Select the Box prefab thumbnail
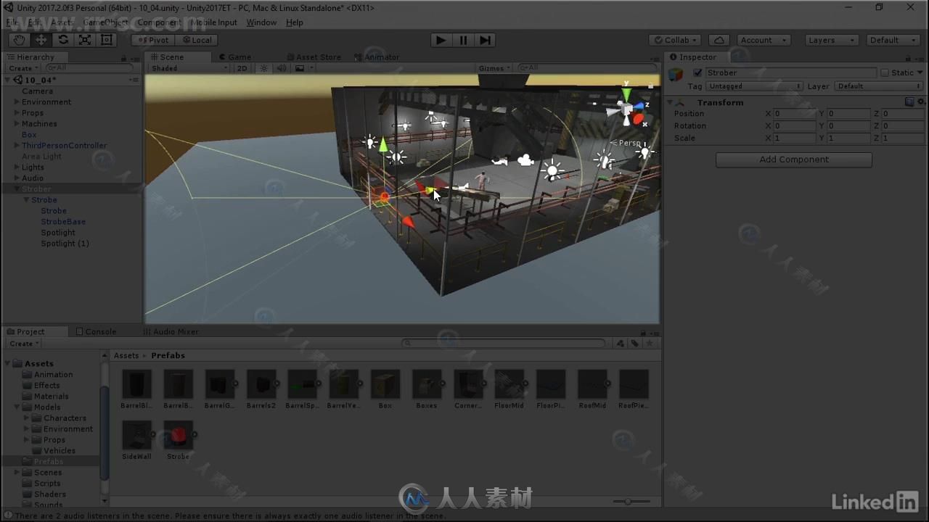Viewport: 929px width, 522px height. click(x=385, y=384)
